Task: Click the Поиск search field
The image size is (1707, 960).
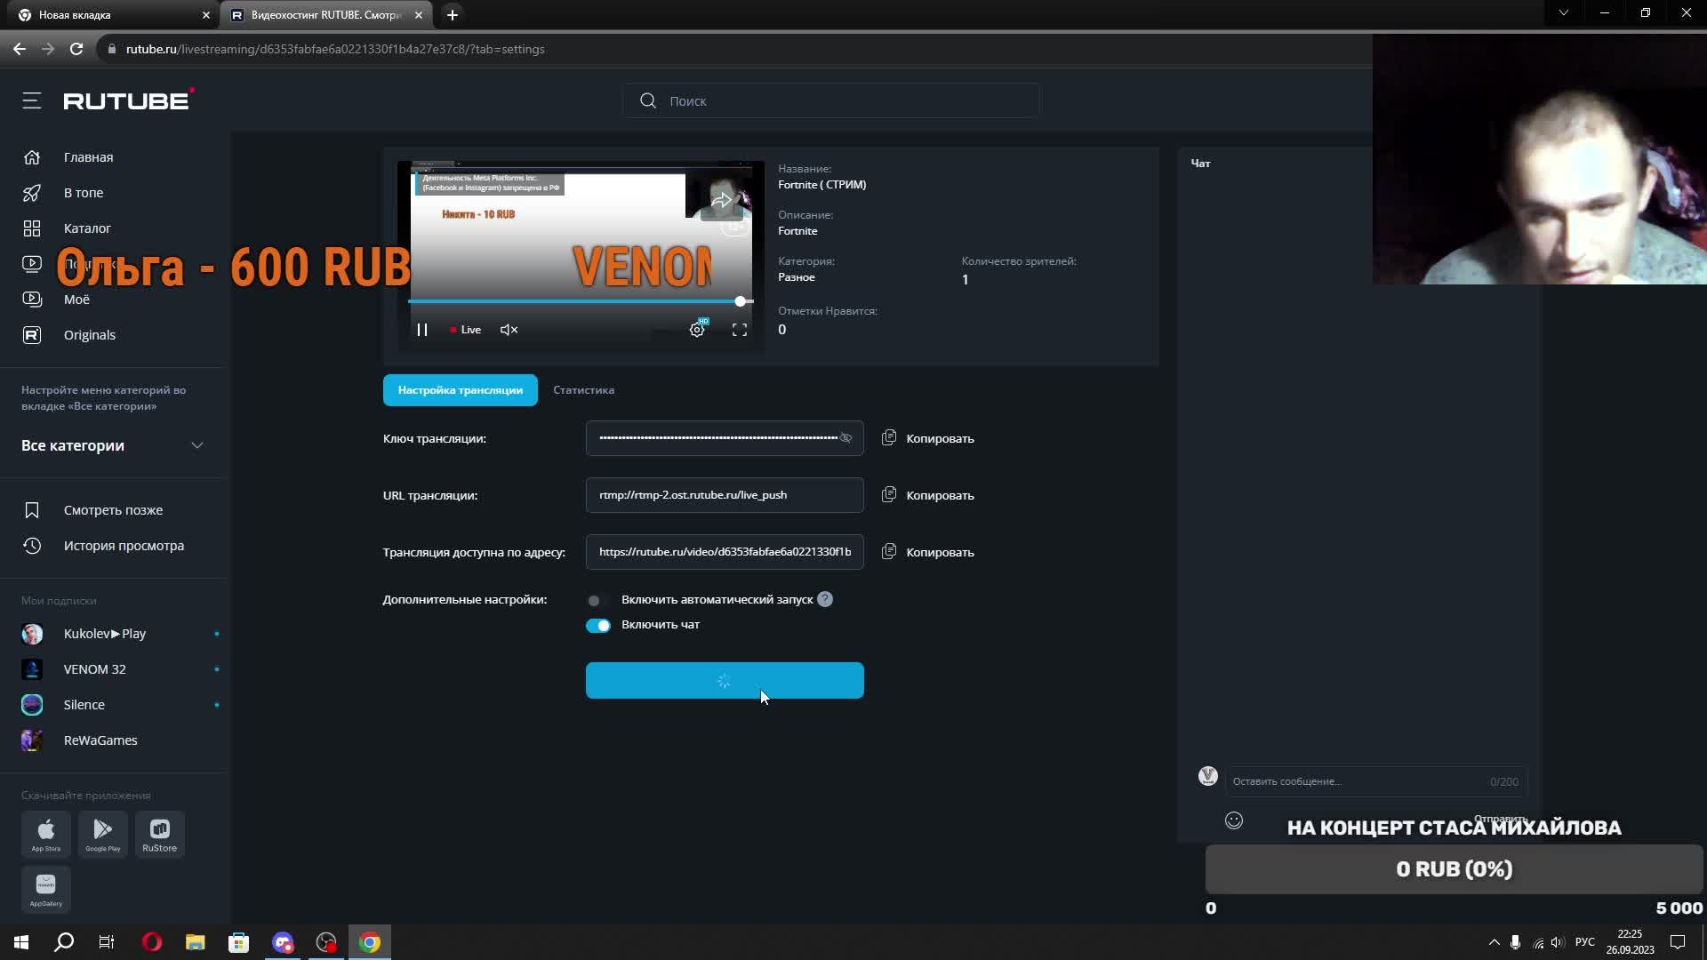Action: coord(831,101)
